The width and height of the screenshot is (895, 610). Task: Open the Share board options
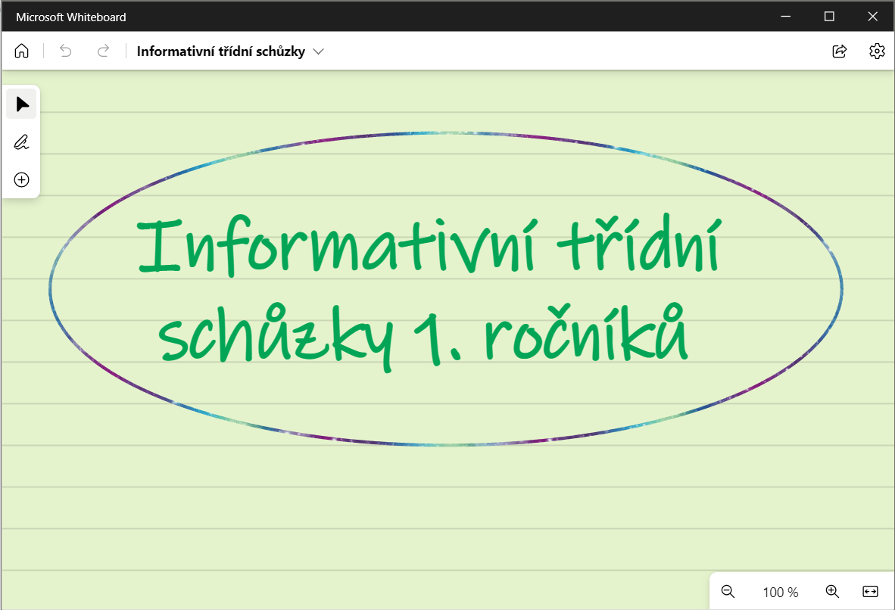(839, 51)
